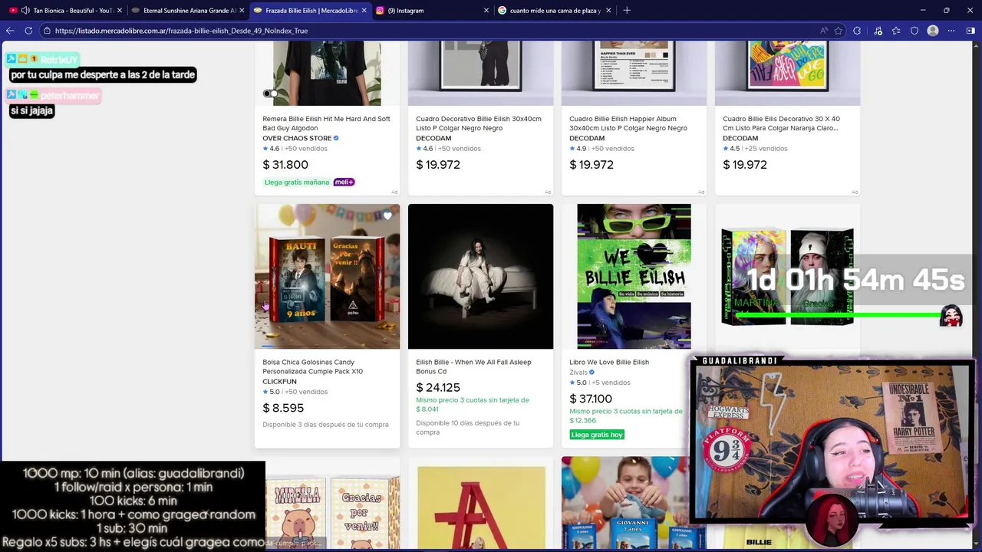Open the Favorites list icon in toolbar
Viewport: 982px width, 552px height.
[x=896, y=31]
